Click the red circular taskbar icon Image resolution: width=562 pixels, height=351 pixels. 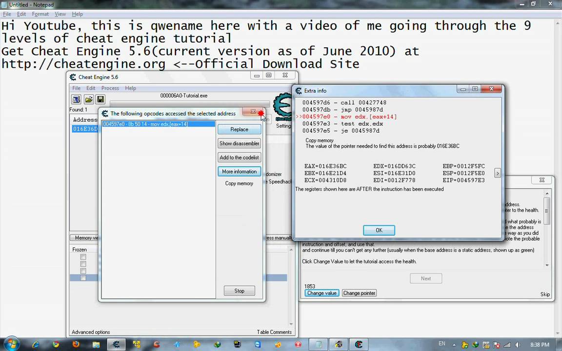point(298,345)
